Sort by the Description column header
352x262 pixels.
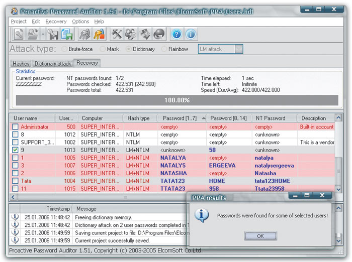(316, 118)
